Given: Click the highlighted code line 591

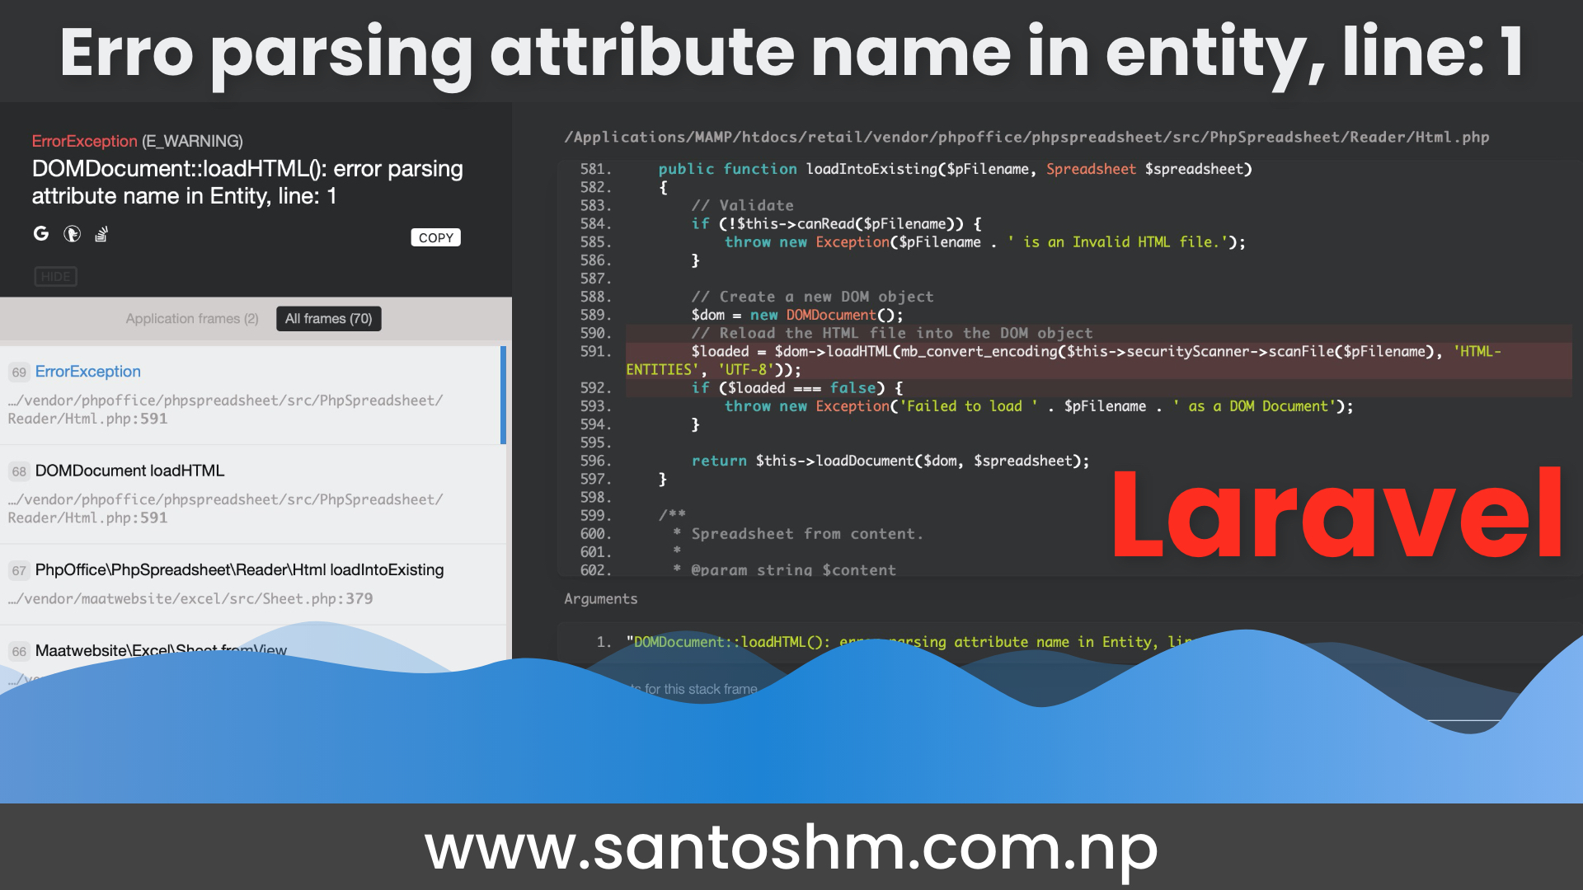Looking at the screenshot, I should tap(989, 351).
